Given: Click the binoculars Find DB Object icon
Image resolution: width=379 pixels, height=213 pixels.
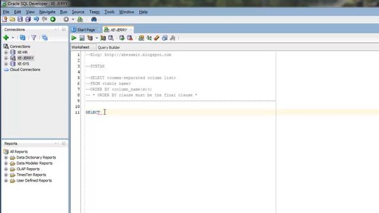Looking at the screenshot, I should coord(94,20).
